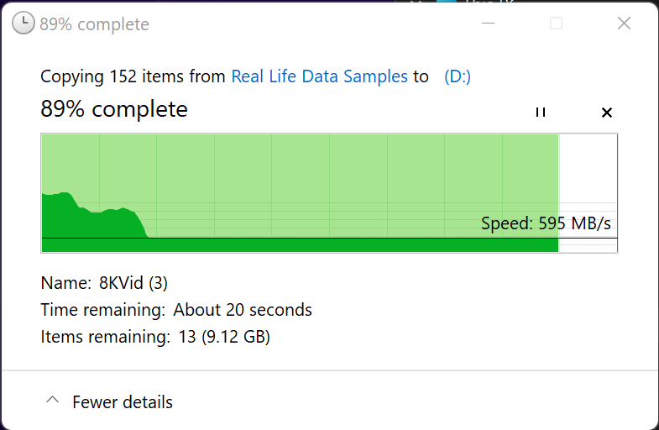
Task: Close the copy dialog window
Action: click(624, 24)
